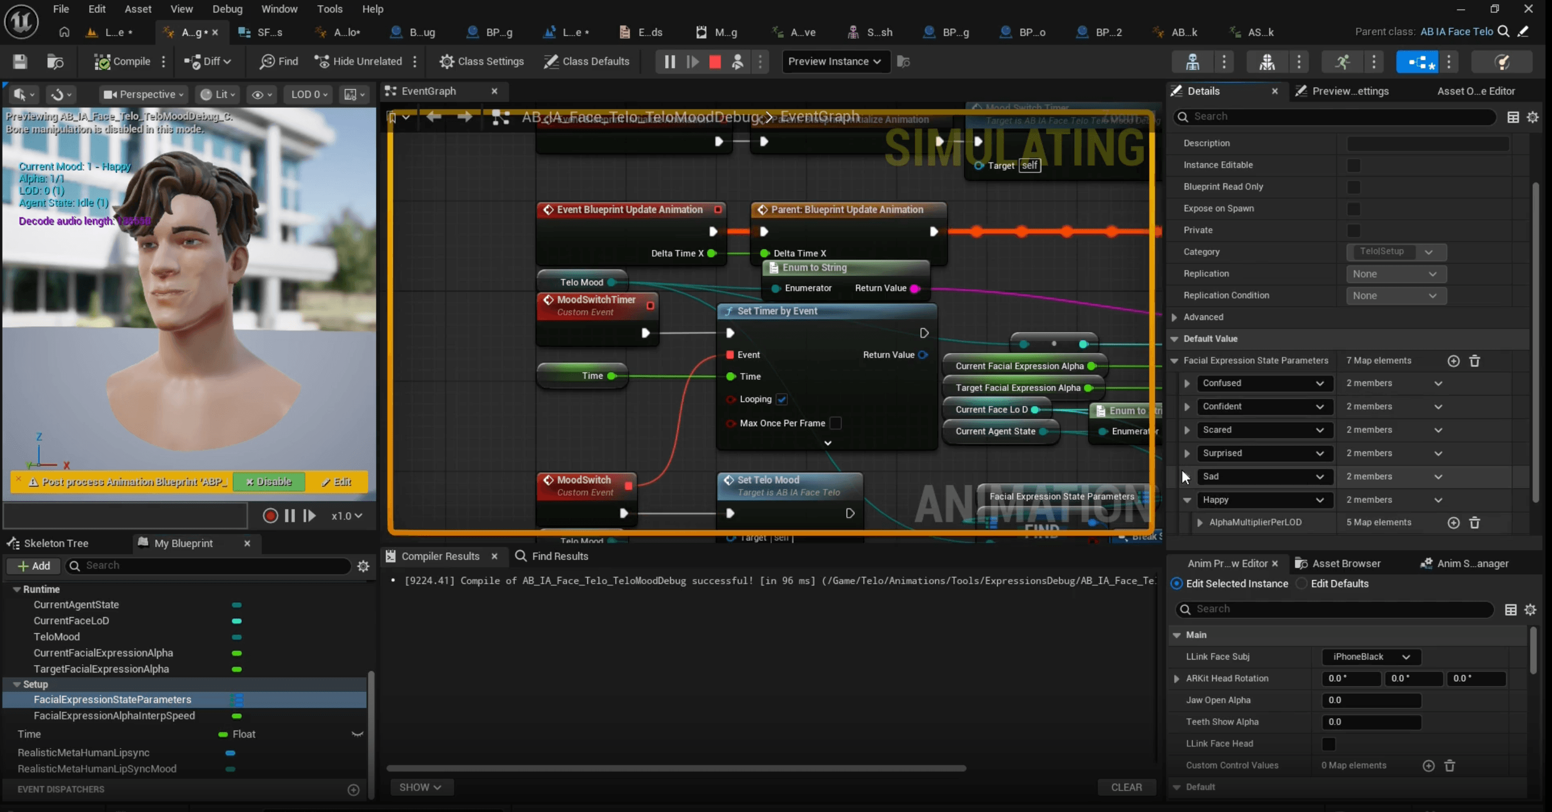Open the Replication None dropdown
Viewport: 1552px width, 812px height.
point(1396,274)
